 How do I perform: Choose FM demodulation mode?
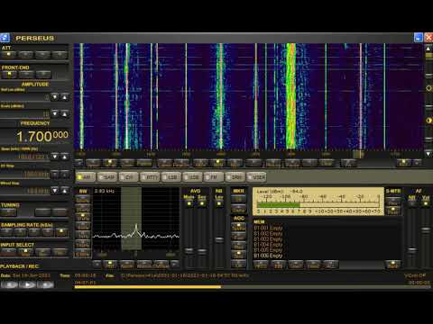[x=214, y=177]
